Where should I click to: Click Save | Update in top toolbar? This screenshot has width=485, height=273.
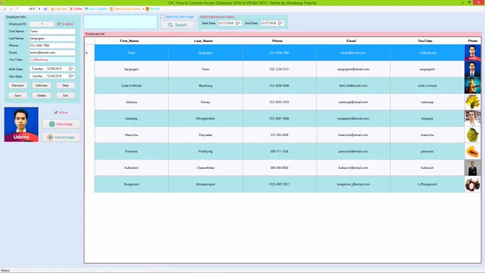[96, 9]
